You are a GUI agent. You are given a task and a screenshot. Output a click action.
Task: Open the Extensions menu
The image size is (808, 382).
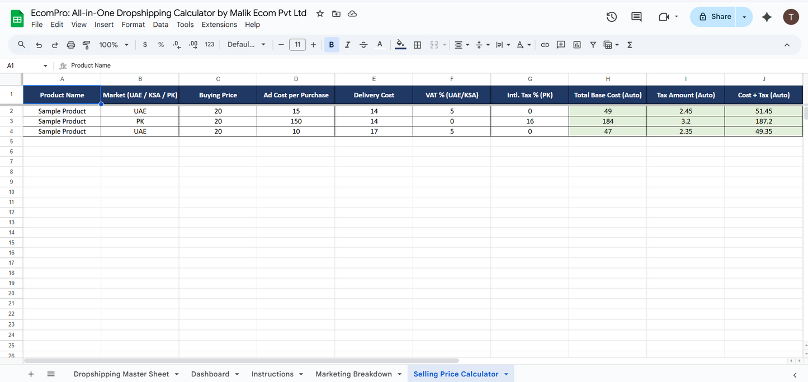pos(219,25)
